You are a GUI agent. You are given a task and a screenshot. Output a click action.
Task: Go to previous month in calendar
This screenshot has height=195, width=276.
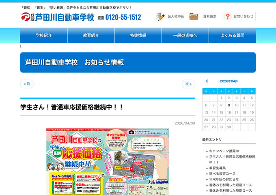coord(207,81)
